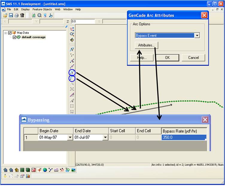Image resolution: width=225 pixels, height=186 pixels.
Task: Open the Window menu
Action: pos(68,9)
